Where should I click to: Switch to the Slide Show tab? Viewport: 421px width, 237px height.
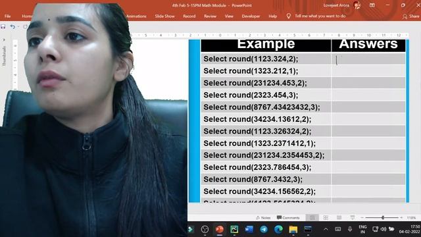coord(164,16)
